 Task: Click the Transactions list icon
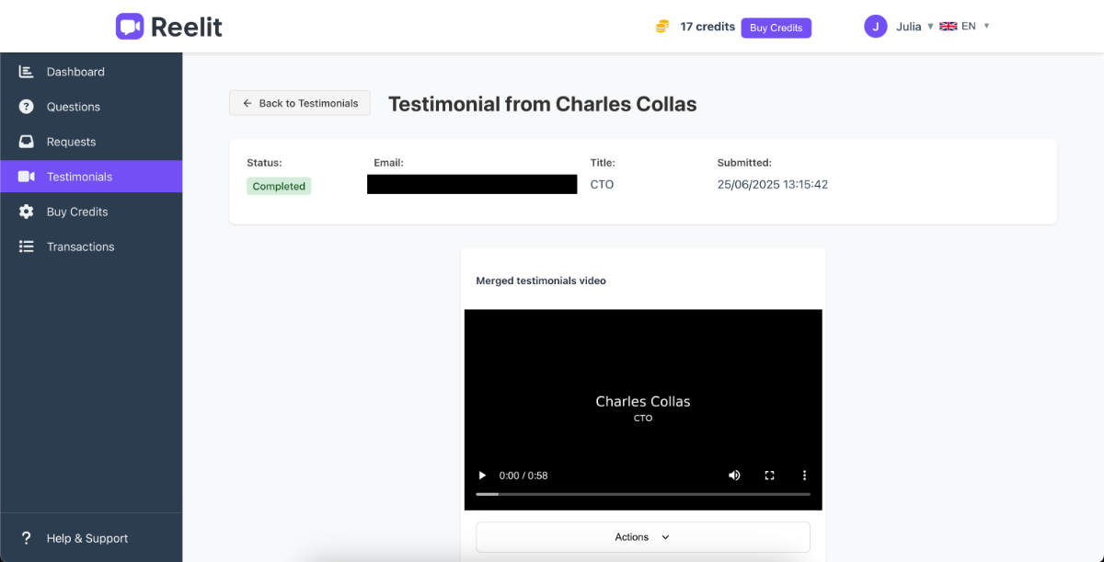click(27, 247)
